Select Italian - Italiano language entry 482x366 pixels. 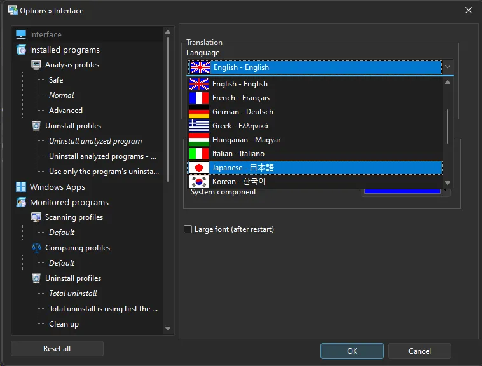pos(238,154)
